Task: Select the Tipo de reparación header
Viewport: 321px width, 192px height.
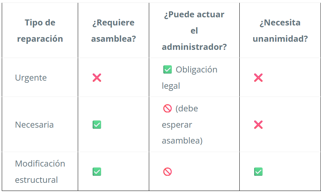Action: click(x=40, y=30)
